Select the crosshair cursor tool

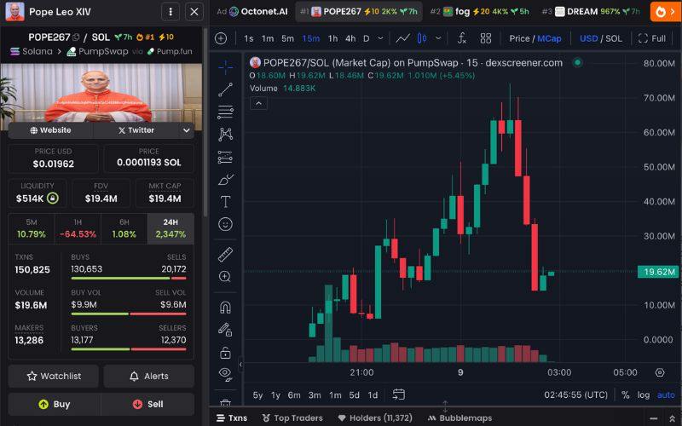(x=225, y=67)
